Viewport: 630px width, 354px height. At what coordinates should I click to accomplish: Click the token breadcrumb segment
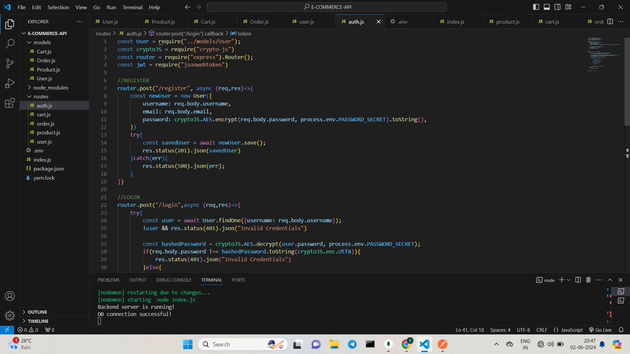[x=240, y=34]
